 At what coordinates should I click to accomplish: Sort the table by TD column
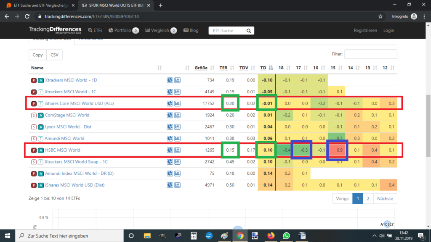click(x=266, y=68)
